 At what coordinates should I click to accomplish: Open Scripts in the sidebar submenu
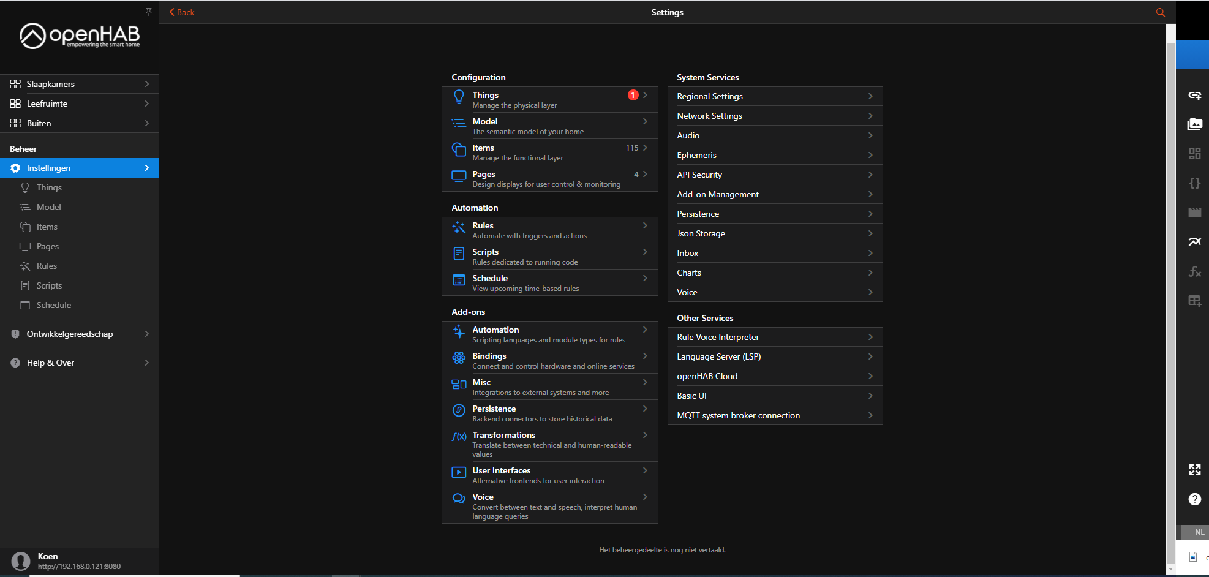[x=80, y=285]
